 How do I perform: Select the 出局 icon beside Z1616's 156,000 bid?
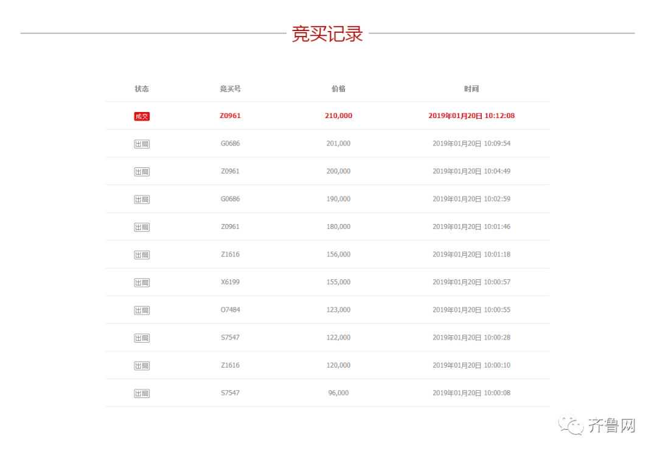[142, 254]
